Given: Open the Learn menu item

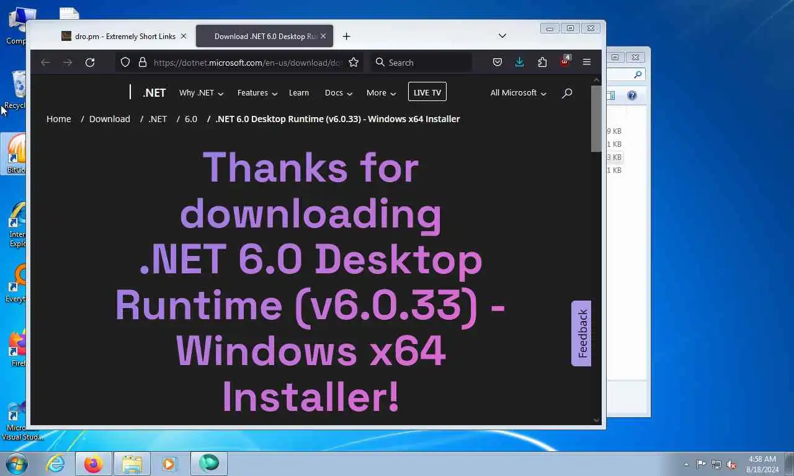Looking at the screenshot, I should (x=299, y=93).
